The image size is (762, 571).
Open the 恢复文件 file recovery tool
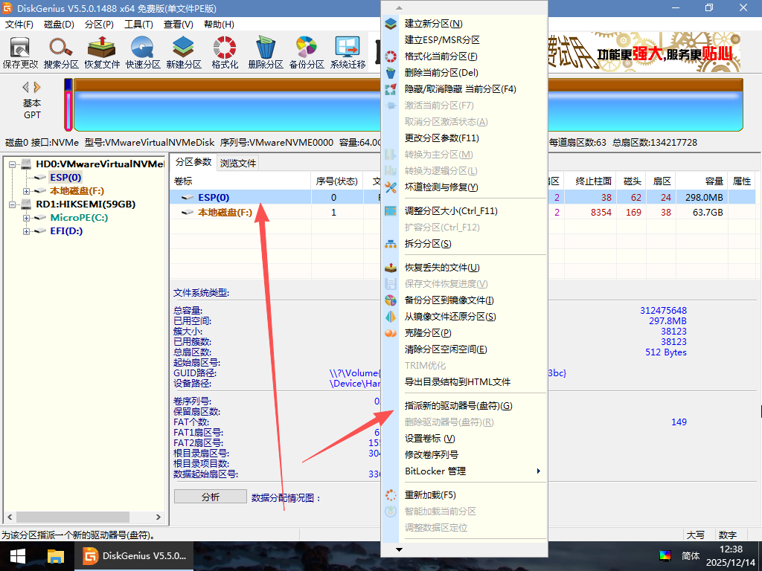pyautogui.click(x=102, y=52)
